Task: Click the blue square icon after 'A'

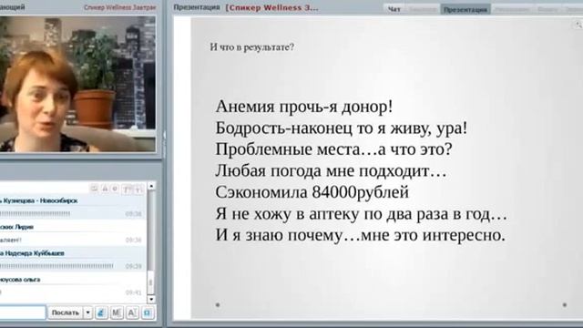Action: click(148, 313)
